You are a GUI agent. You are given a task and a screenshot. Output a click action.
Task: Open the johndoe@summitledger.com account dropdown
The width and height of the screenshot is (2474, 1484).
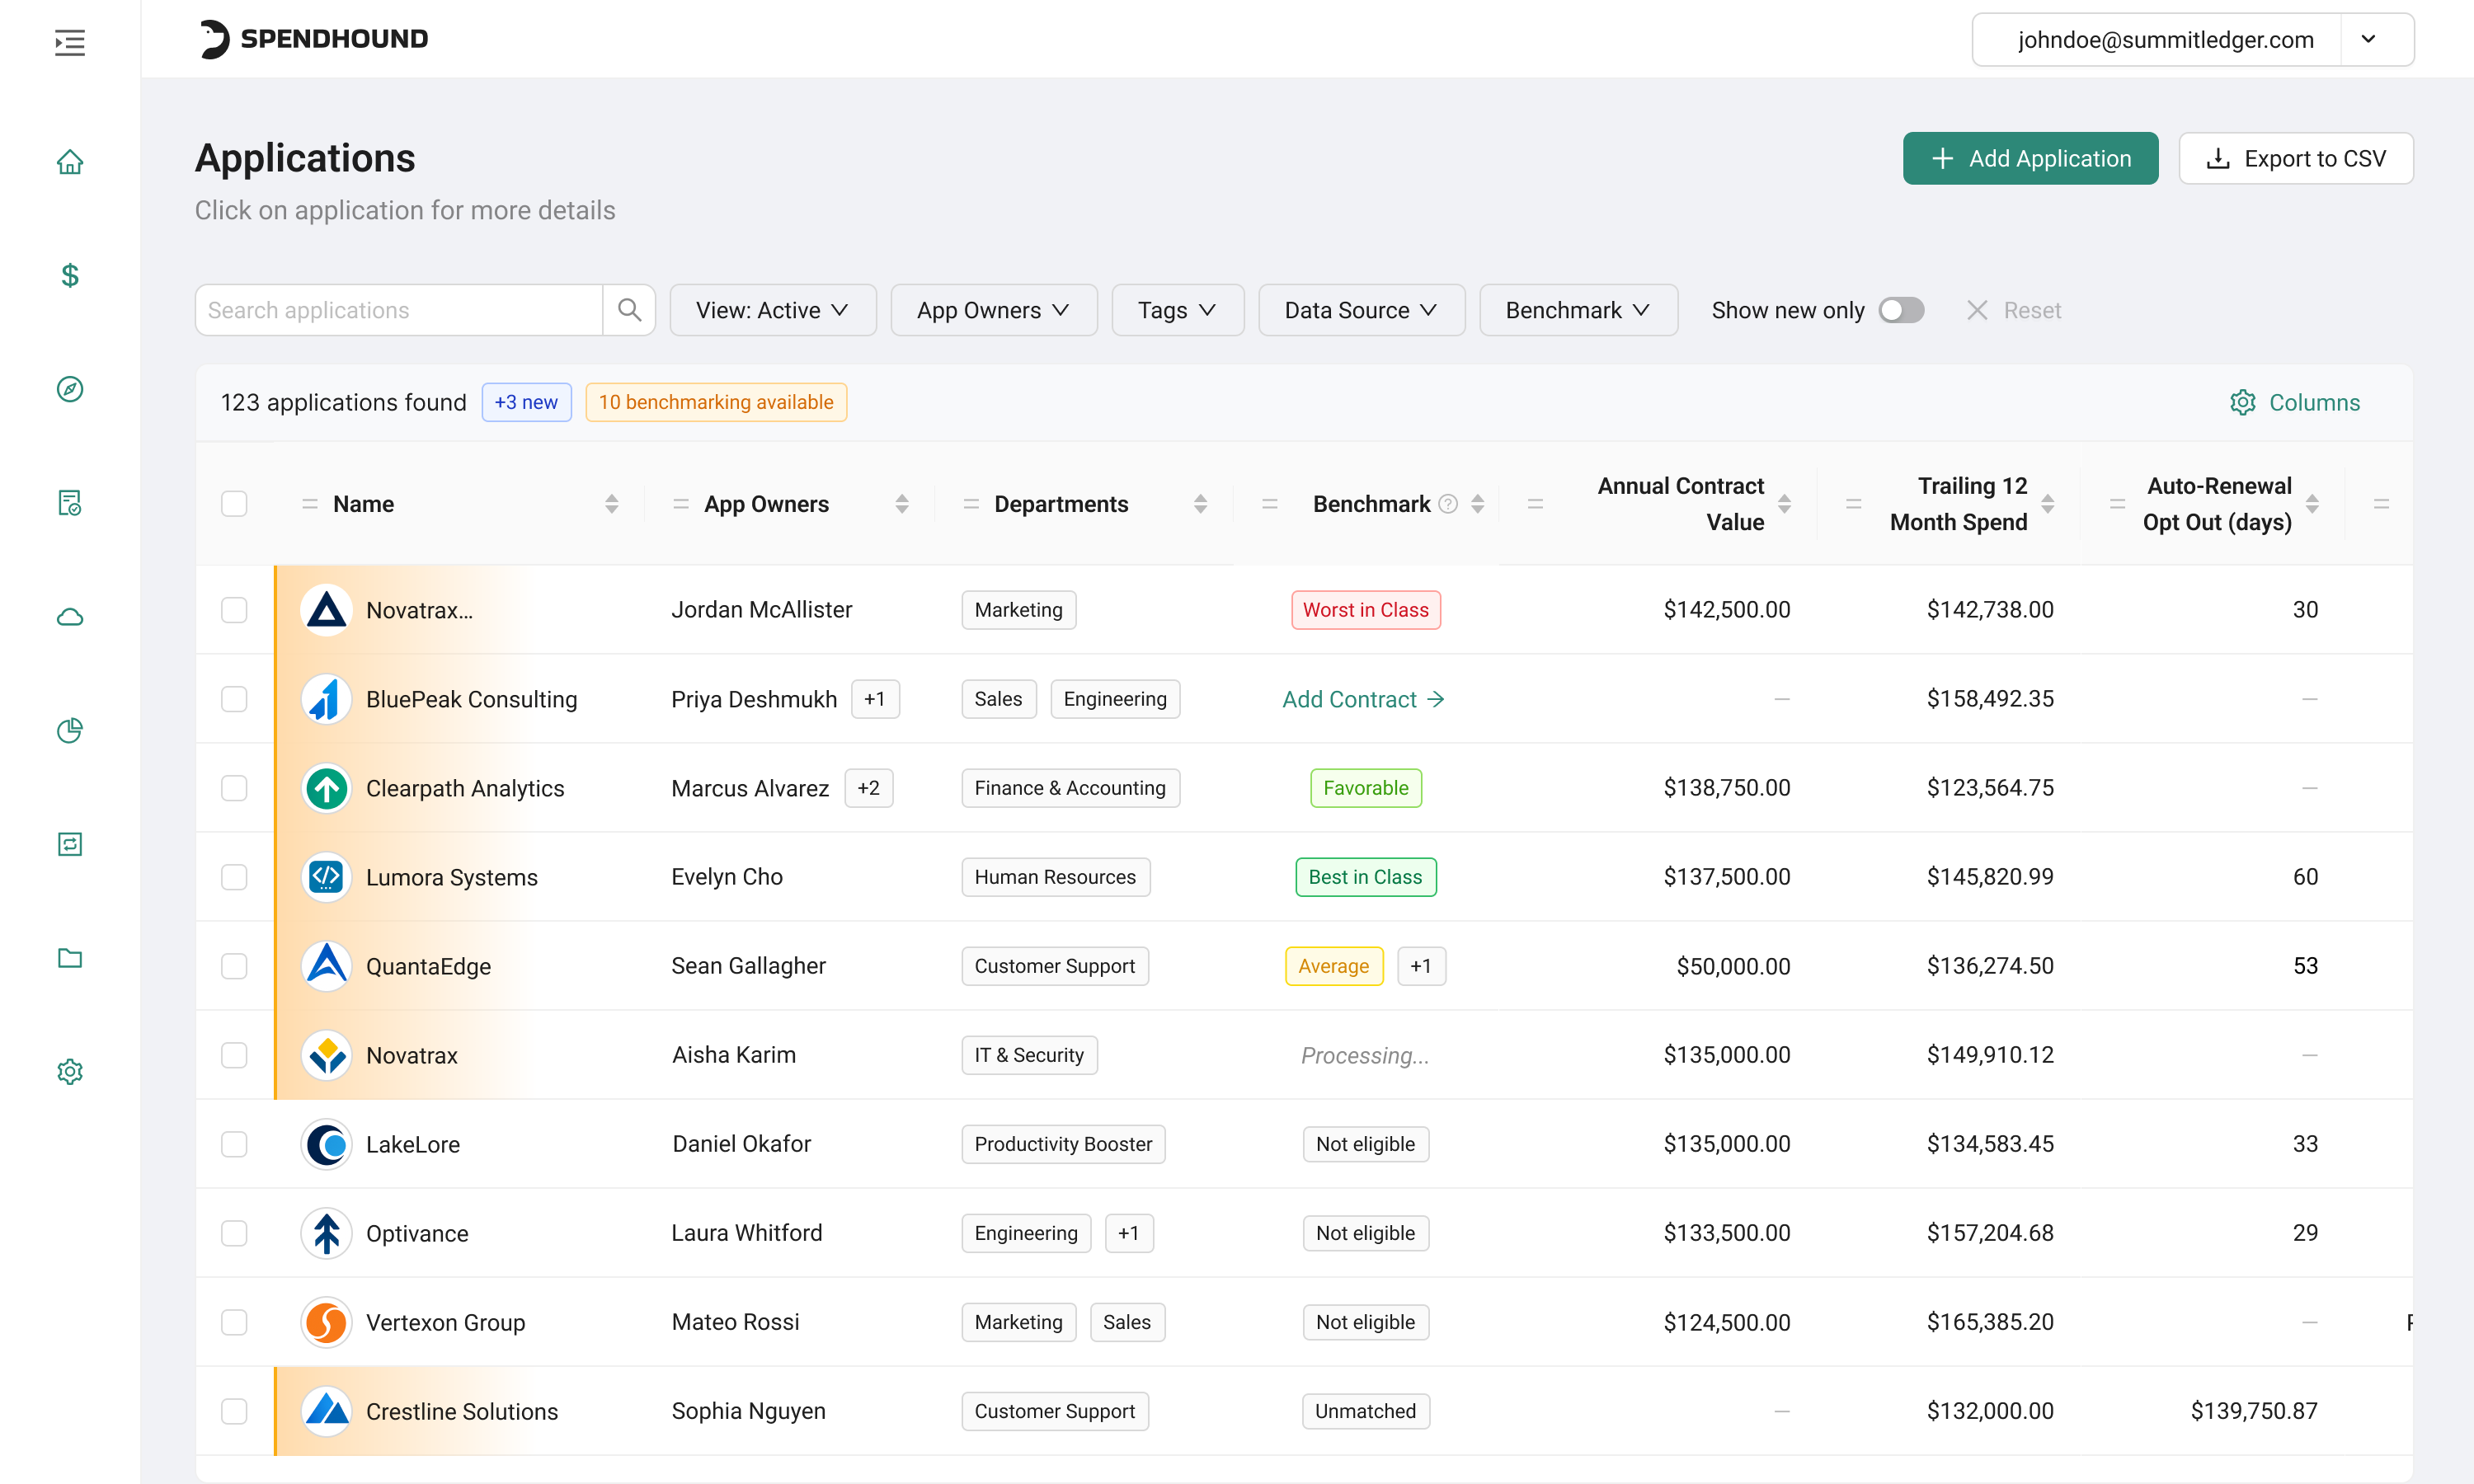point(2193,39)
